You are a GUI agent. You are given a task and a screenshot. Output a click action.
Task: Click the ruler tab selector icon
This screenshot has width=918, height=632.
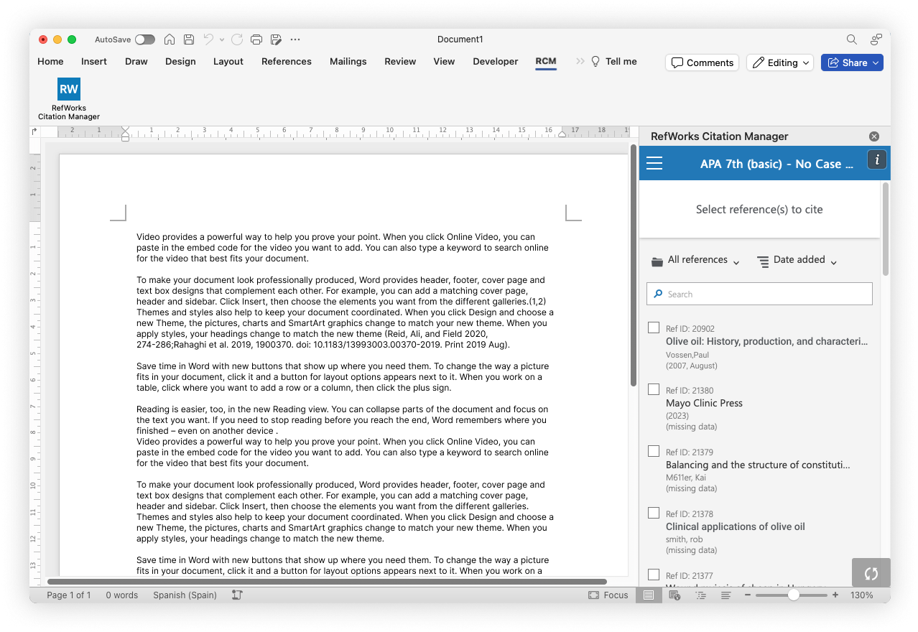[34, 131]
